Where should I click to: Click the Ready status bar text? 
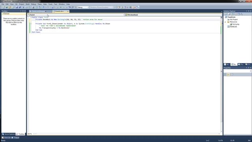3,141
